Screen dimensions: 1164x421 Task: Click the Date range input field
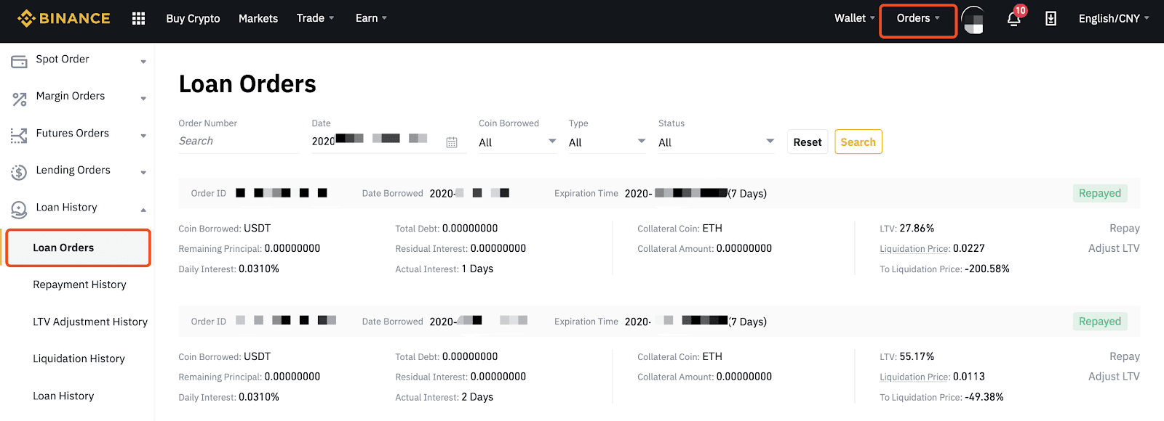tap(388, 142)
